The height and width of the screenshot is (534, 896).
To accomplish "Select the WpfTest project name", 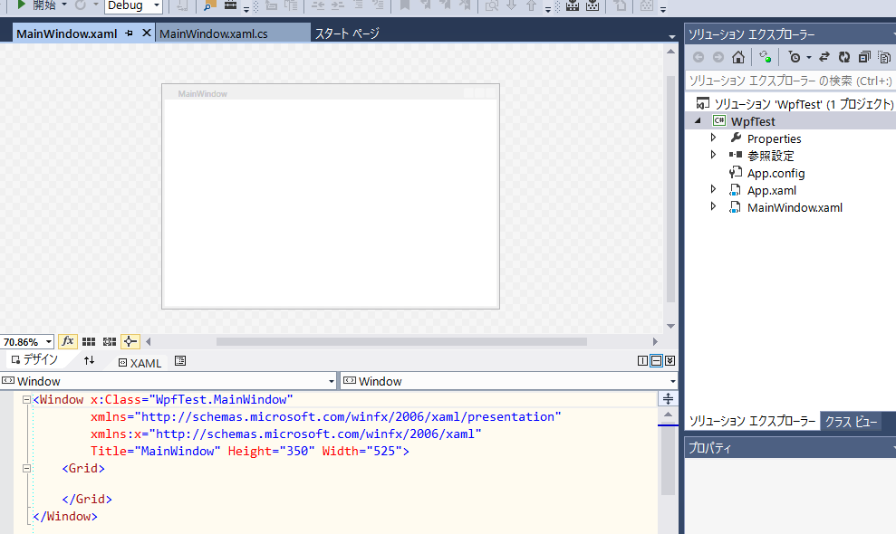I will [x=753, y=121].
